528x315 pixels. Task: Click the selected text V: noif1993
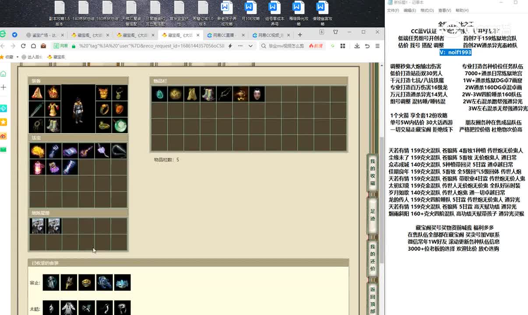click(455, 52)
